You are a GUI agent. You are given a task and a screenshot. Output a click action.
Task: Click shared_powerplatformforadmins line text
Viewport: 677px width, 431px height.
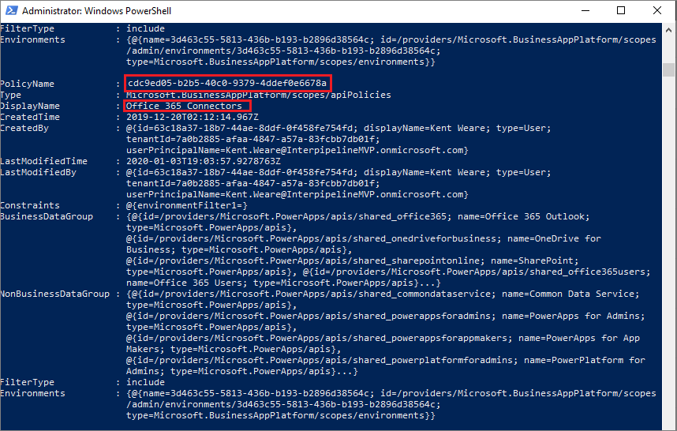pos(386,360)
